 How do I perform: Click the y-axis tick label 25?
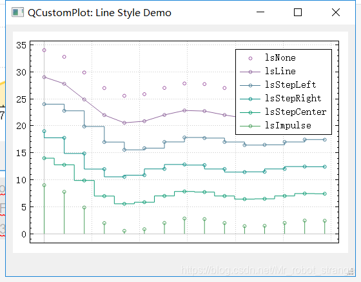coord(21,99)
